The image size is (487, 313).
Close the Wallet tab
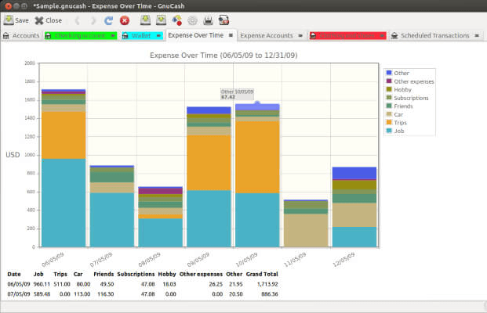click(158, 36)
